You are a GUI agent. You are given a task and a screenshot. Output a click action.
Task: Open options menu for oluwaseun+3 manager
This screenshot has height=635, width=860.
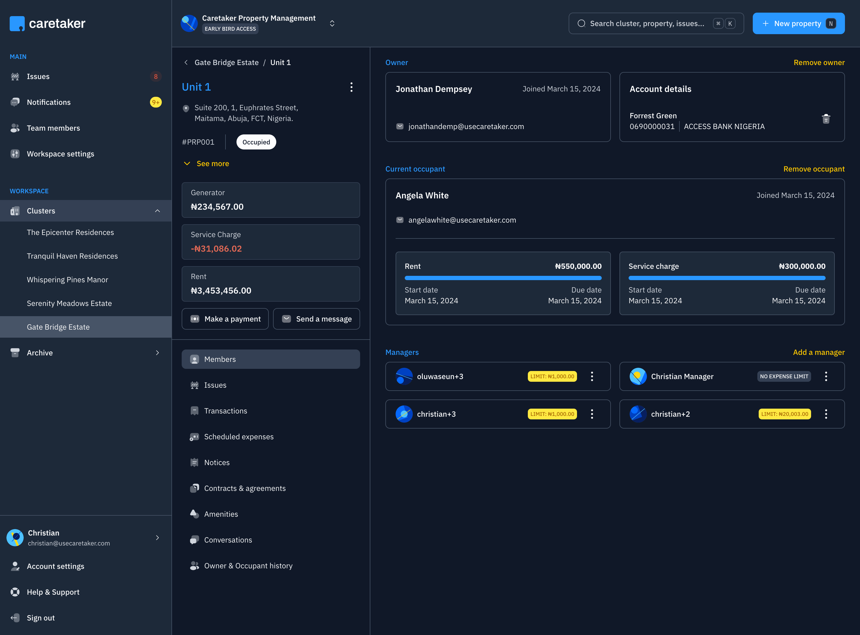click(592, 376)
